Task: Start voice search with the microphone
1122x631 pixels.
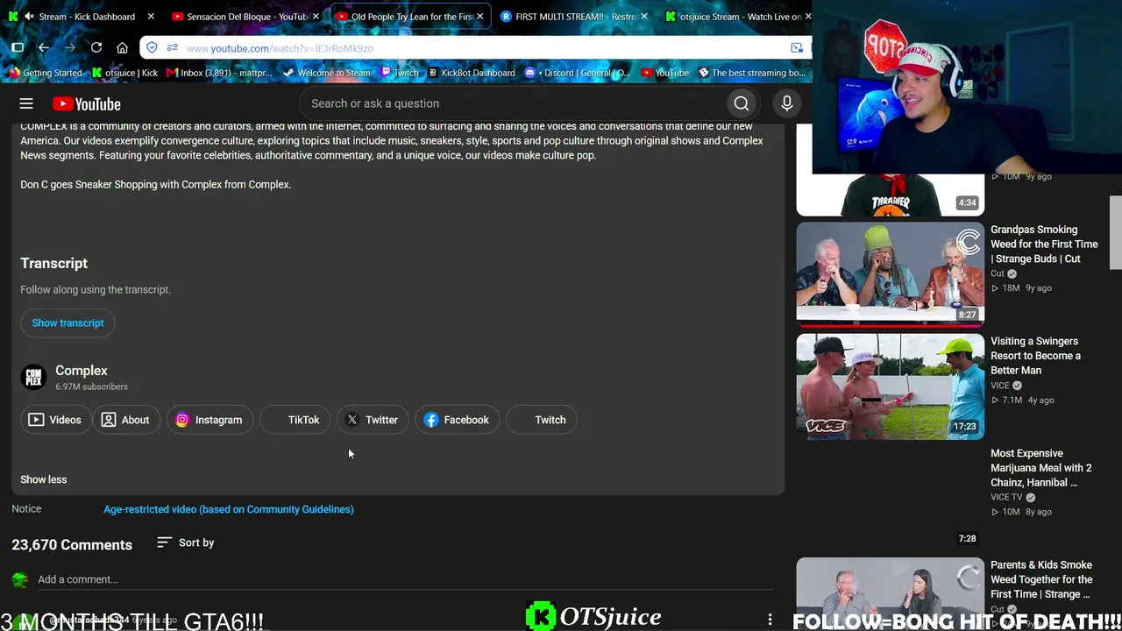Action: pos(787,103)
